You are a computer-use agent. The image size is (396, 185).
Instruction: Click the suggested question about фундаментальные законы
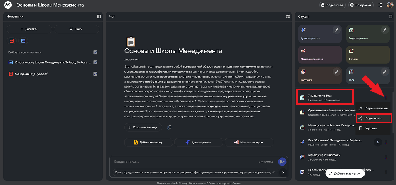pyautogui.click(x=195, y=173)
